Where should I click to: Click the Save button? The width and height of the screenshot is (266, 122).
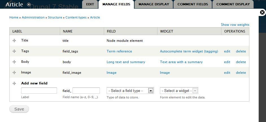(19, 109)
